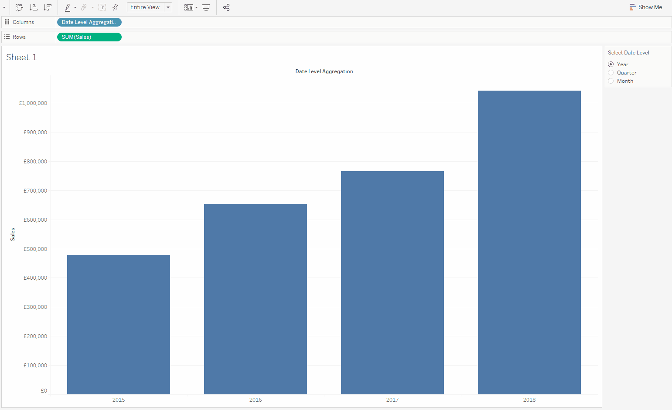Viewport: 672px width, 410px height.
Task: Click the Sheet 1 title
Action: pos(21,58)
